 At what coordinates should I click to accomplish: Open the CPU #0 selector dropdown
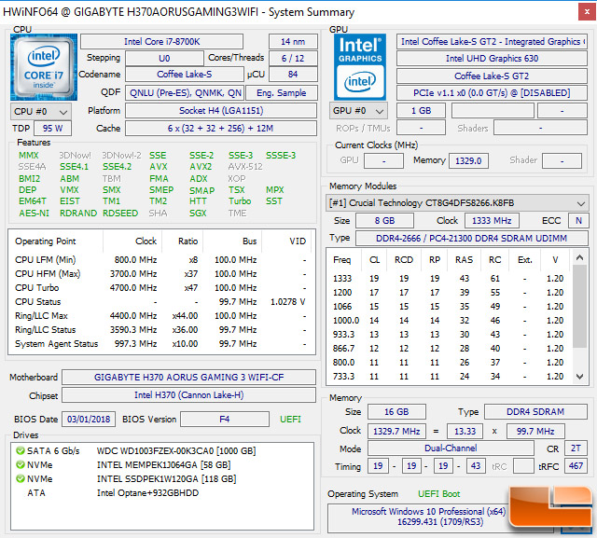click(41, 112)
